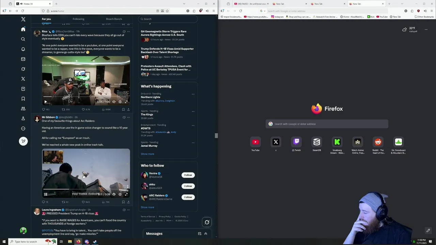Unmute Rico's video sound

coord(114,102)
